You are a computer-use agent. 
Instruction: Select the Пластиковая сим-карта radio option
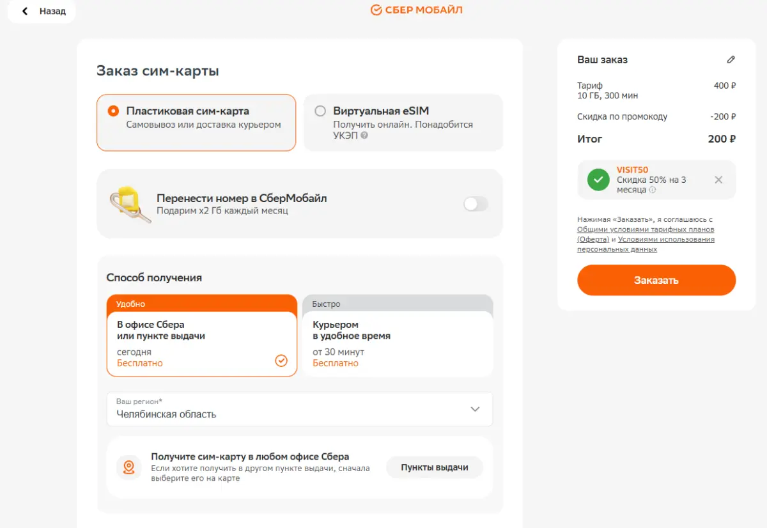[114, 111]
